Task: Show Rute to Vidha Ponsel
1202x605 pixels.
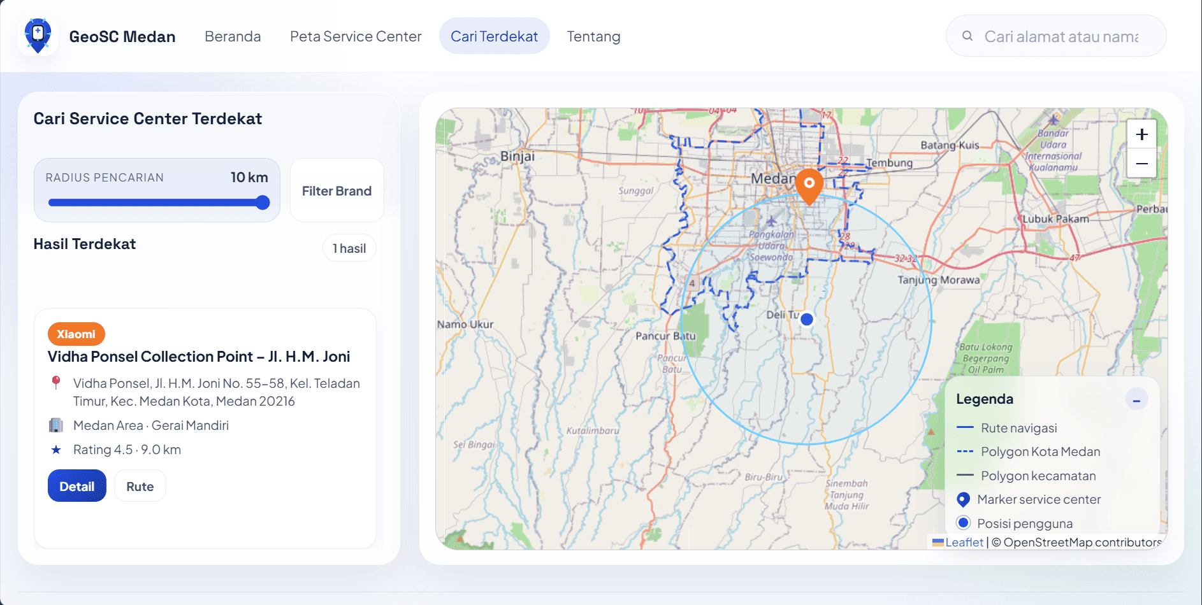Action: pyautogui.click(x=140, y=486)
